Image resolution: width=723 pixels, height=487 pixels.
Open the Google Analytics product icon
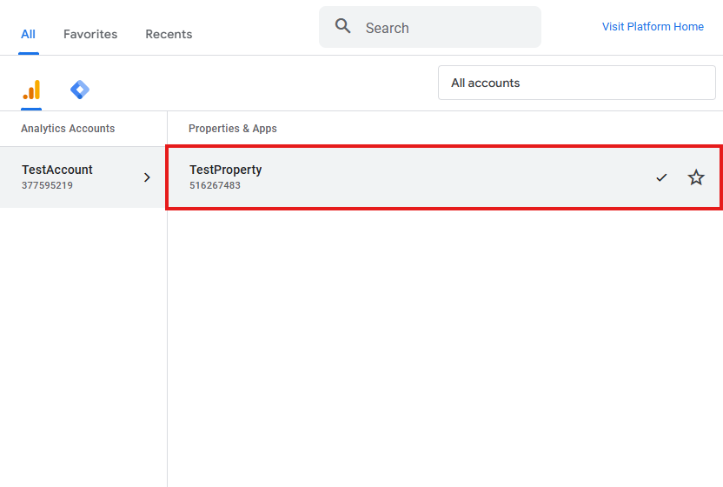point(31,90)
